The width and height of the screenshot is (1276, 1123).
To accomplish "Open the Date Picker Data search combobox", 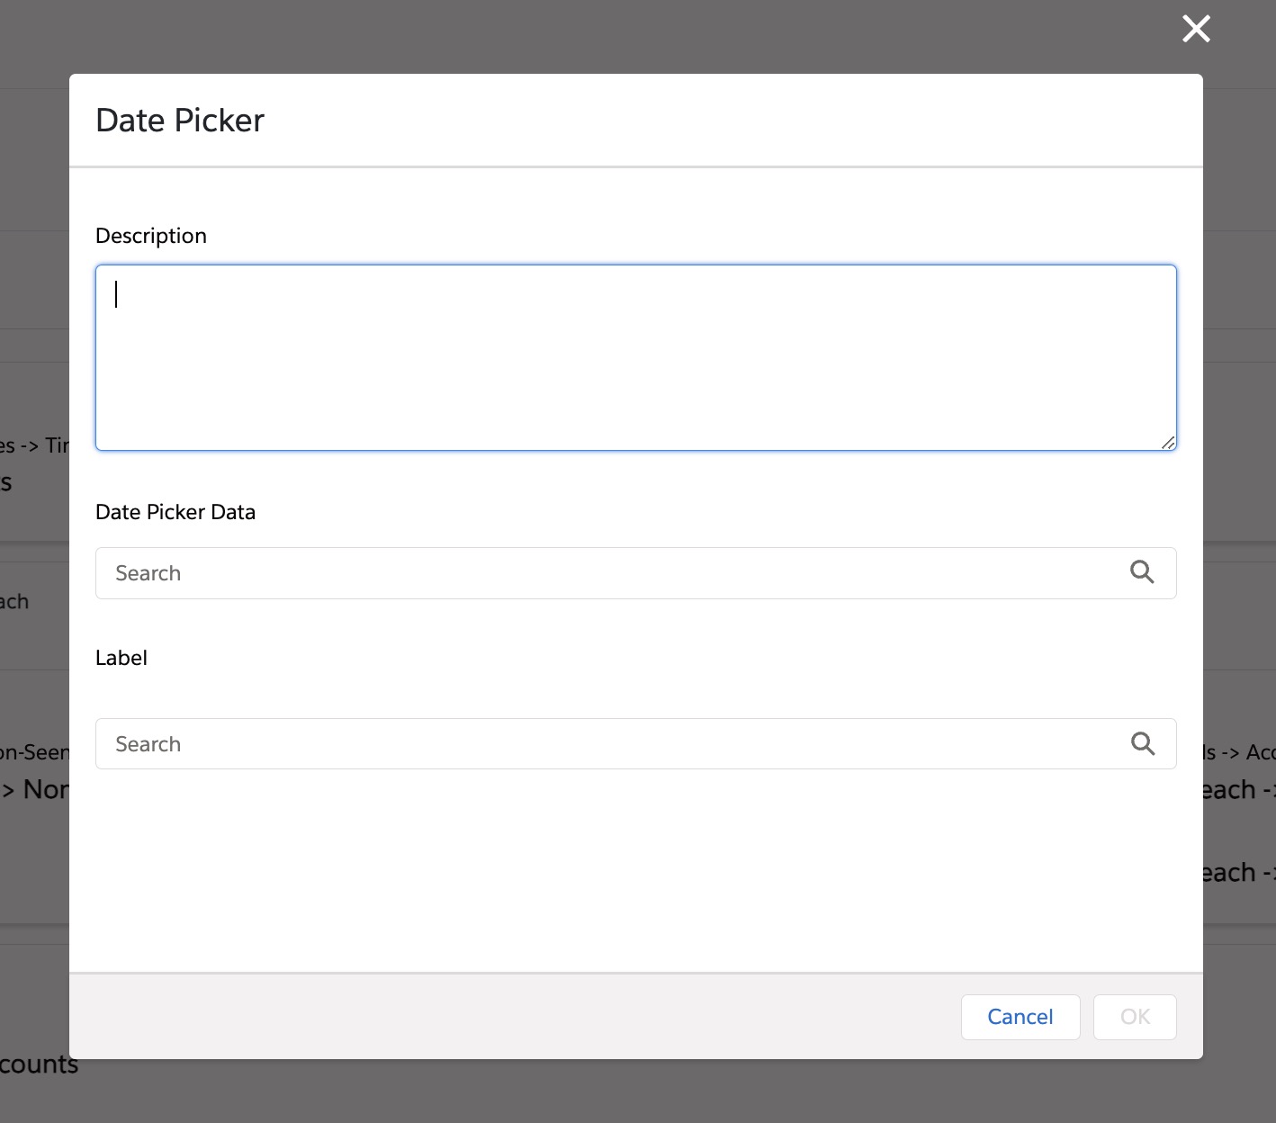I will click(x=612, y=573).
